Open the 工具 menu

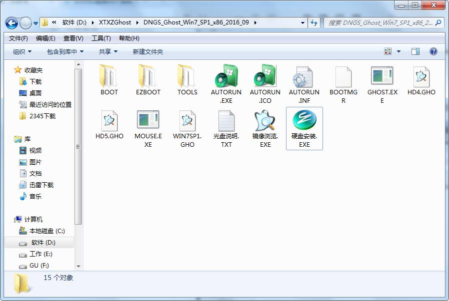[100, 38]
